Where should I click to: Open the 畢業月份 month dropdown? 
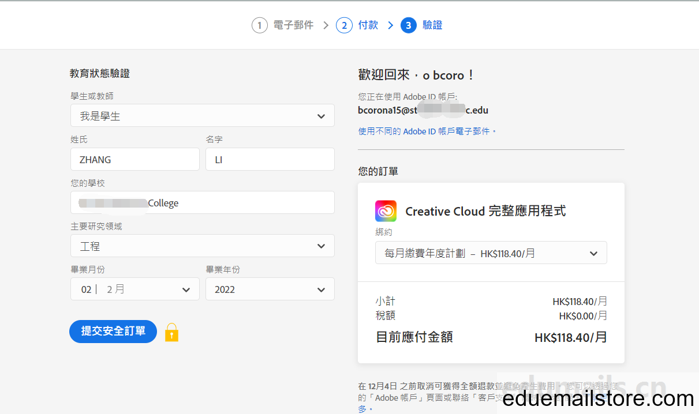tap(135, 289)
